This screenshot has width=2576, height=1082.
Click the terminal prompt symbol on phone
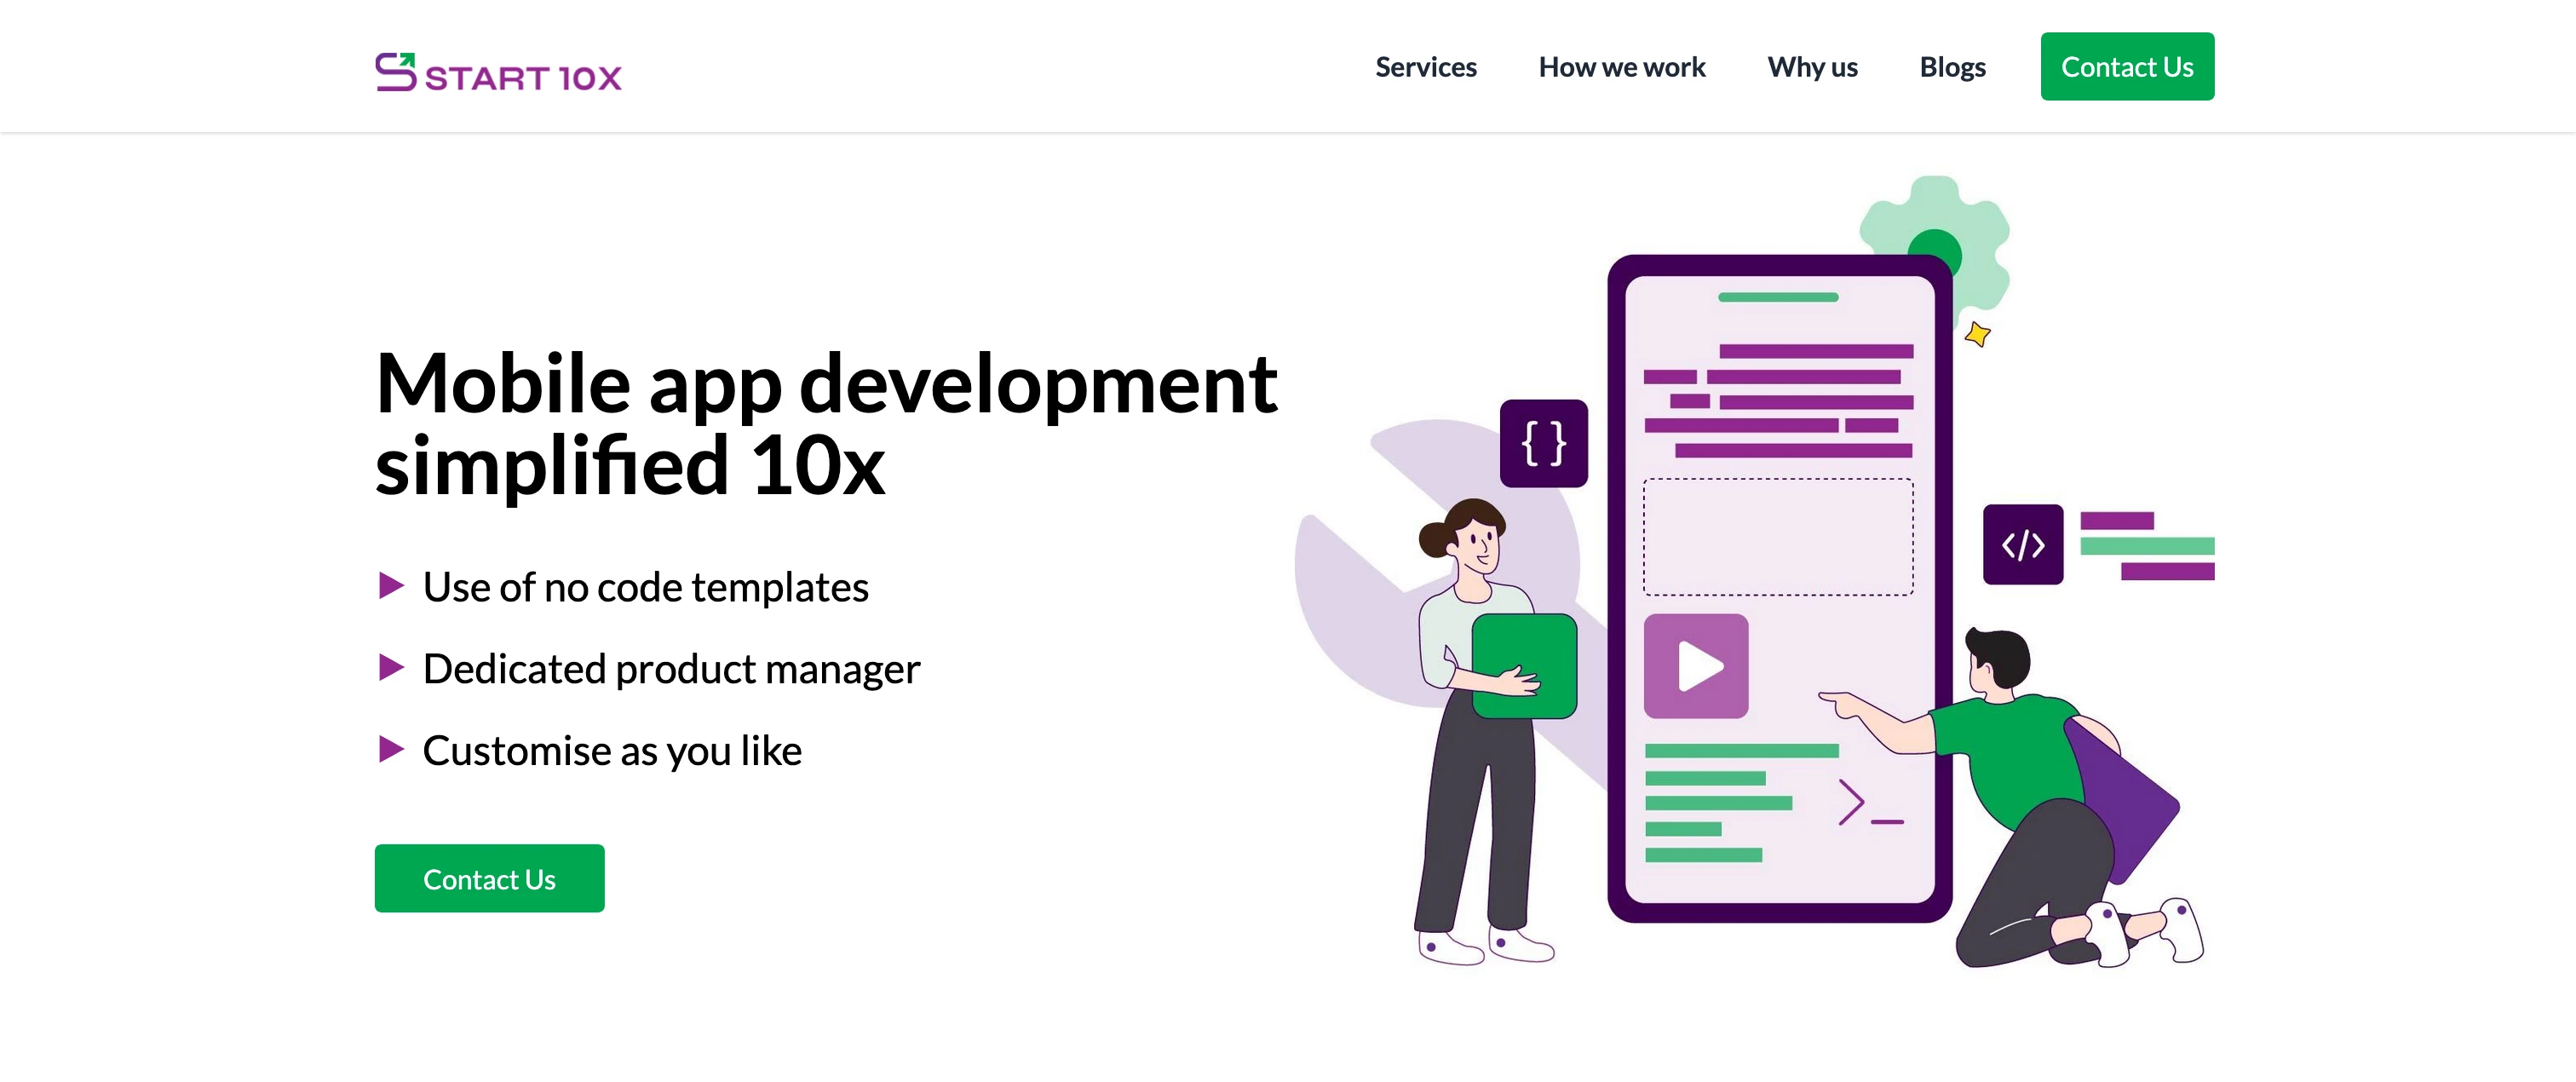[1868, 803]
